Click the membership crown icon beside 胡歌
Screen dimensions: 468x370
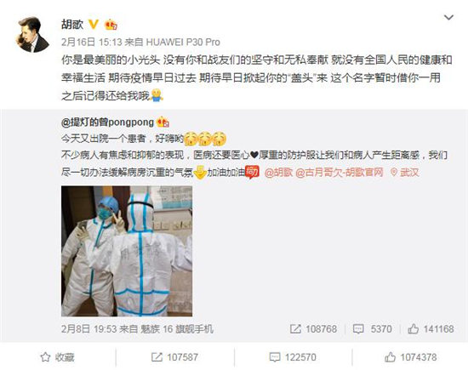click(111, 25)
